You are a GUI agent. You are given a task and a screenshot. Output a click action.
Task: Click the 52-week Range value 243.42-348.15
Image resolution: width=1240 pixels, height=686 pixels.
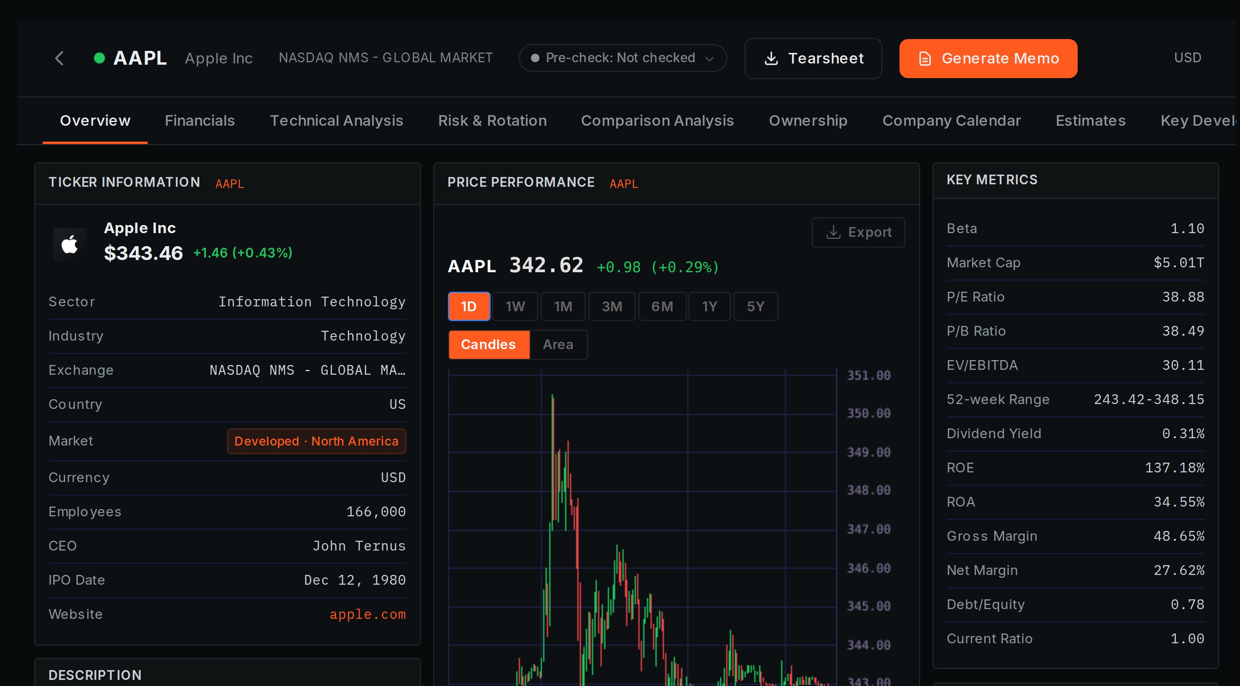[x=1148, y=399]
